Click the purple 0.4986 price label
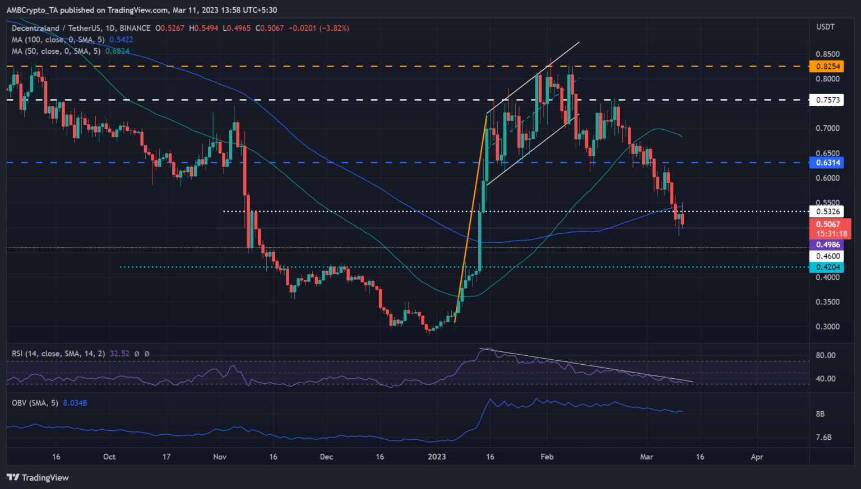Screen dimensions: 861x489 coord(827,244)
